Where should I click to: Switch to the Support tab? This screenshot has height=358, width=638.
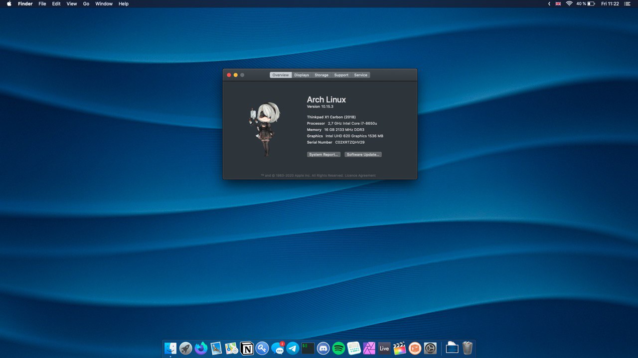pyautogui.click(x=341, y=75)
